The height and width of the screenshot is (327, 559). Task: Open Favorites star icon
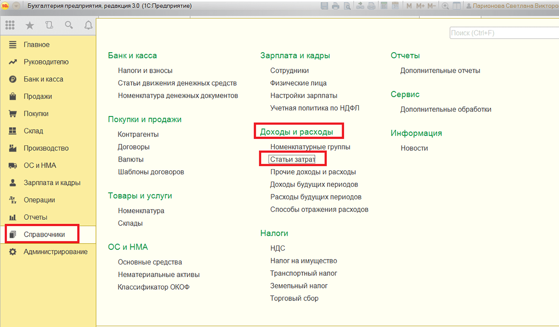(x=30, y=25)
